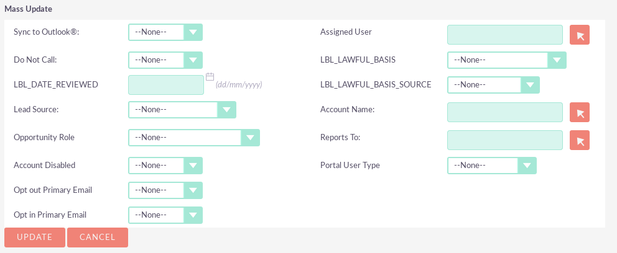The height and width of the screenshot is (253, 617).
Task: Focus the LBL_DATE_REVIEWED date field
Action: pos(166,85)
